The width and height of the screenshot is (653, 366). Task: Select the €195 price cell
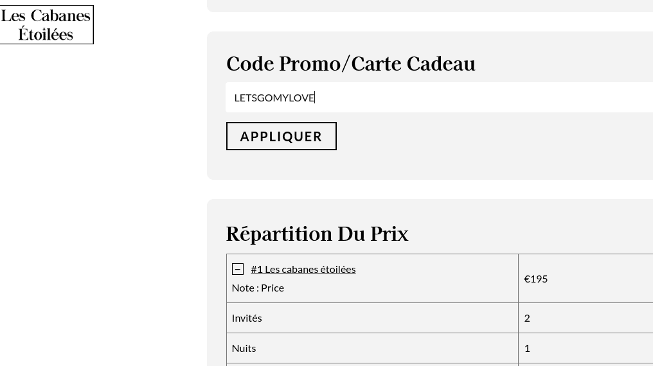coord(536,279)
